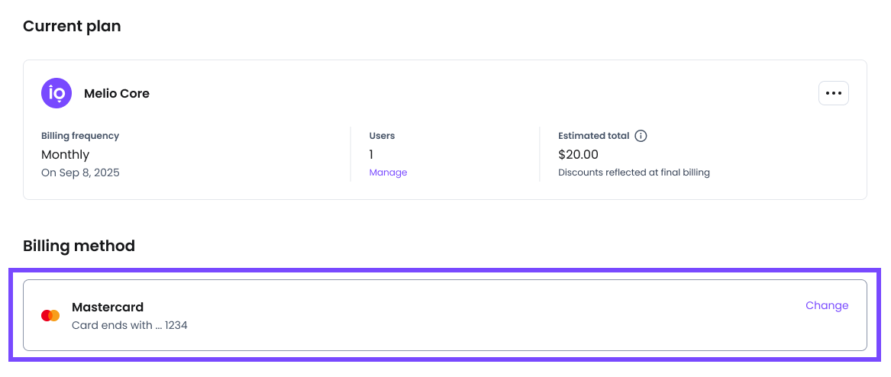Viewport: 891px width, 377px height.
Task: Click the Melio Core purple logo icon
Action: click(x=56, y=93)
